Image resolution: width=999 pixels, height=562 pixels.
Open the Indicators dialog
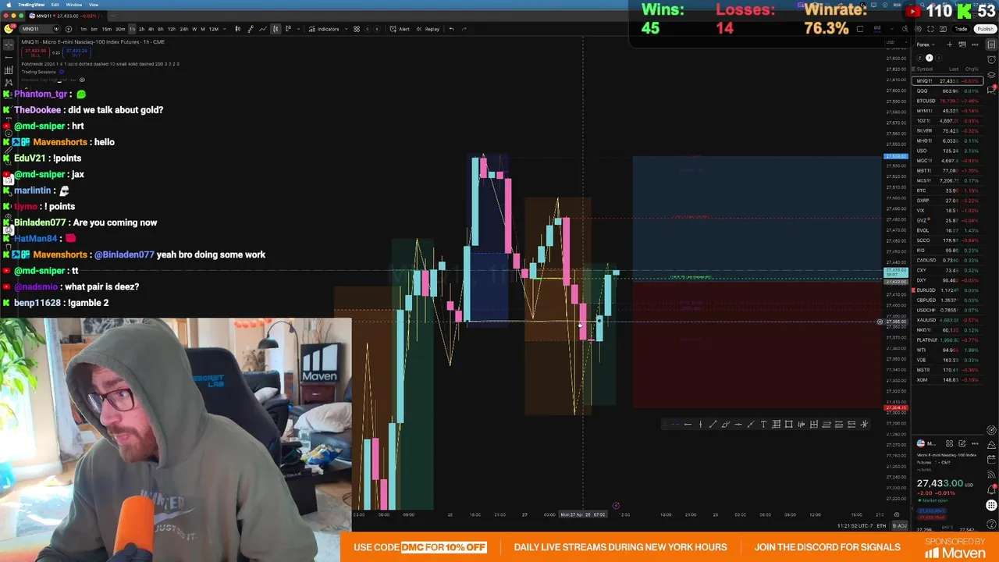[x=324, y=29]
